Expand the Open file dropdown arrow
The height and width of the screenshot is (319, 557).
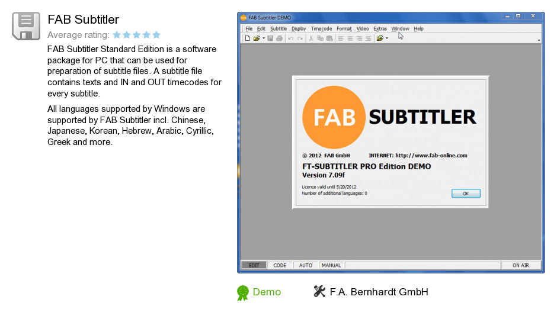264,38
